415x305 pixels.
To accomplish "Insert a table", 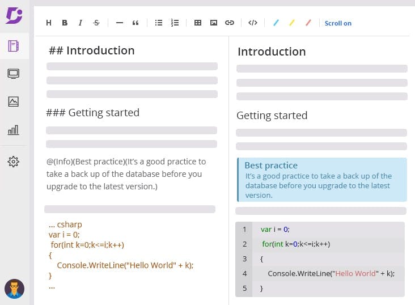I will tap(198, 23).
